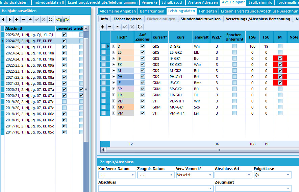
Task: Select the row 2023/24, 2. Hj, Jg. 10
Action: point(30,53)
